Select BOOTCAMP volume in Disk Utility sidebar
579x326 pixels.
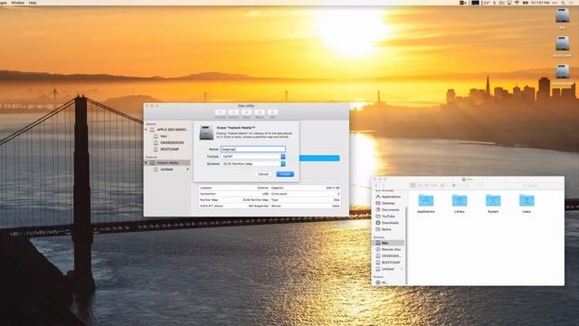(x=166, y=149)
